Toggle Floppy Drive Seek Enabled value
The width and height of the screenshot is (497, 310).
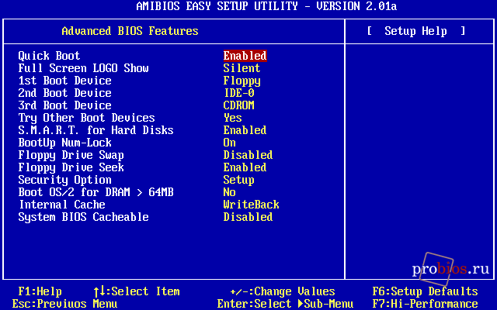point(245,167)
